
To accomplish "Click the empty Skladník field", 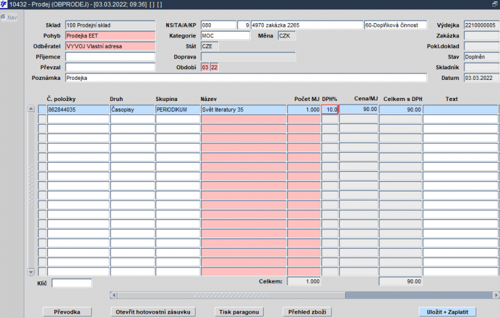I will (481, 67).
